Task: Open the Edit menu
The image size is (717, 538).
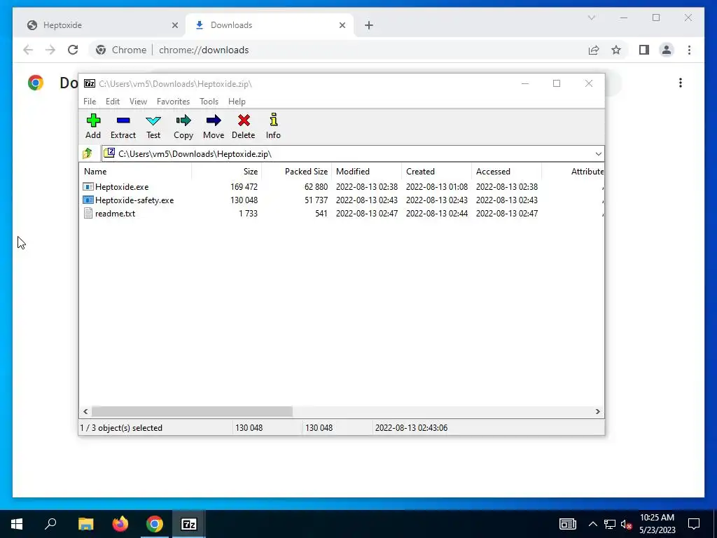Action: coord(113,101)
